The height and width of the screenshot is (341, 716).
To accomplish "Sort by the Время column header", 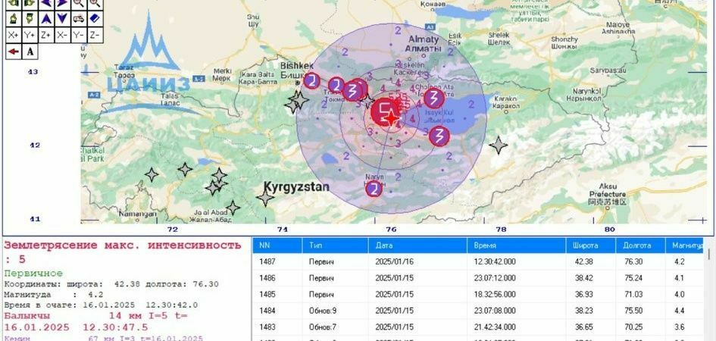I will (x=485, y=246).
